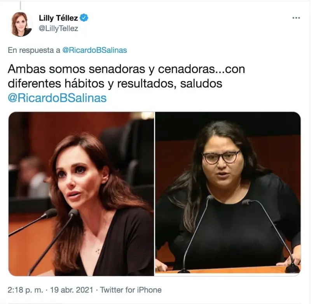Visit the @LillyTellez handle

59,28
